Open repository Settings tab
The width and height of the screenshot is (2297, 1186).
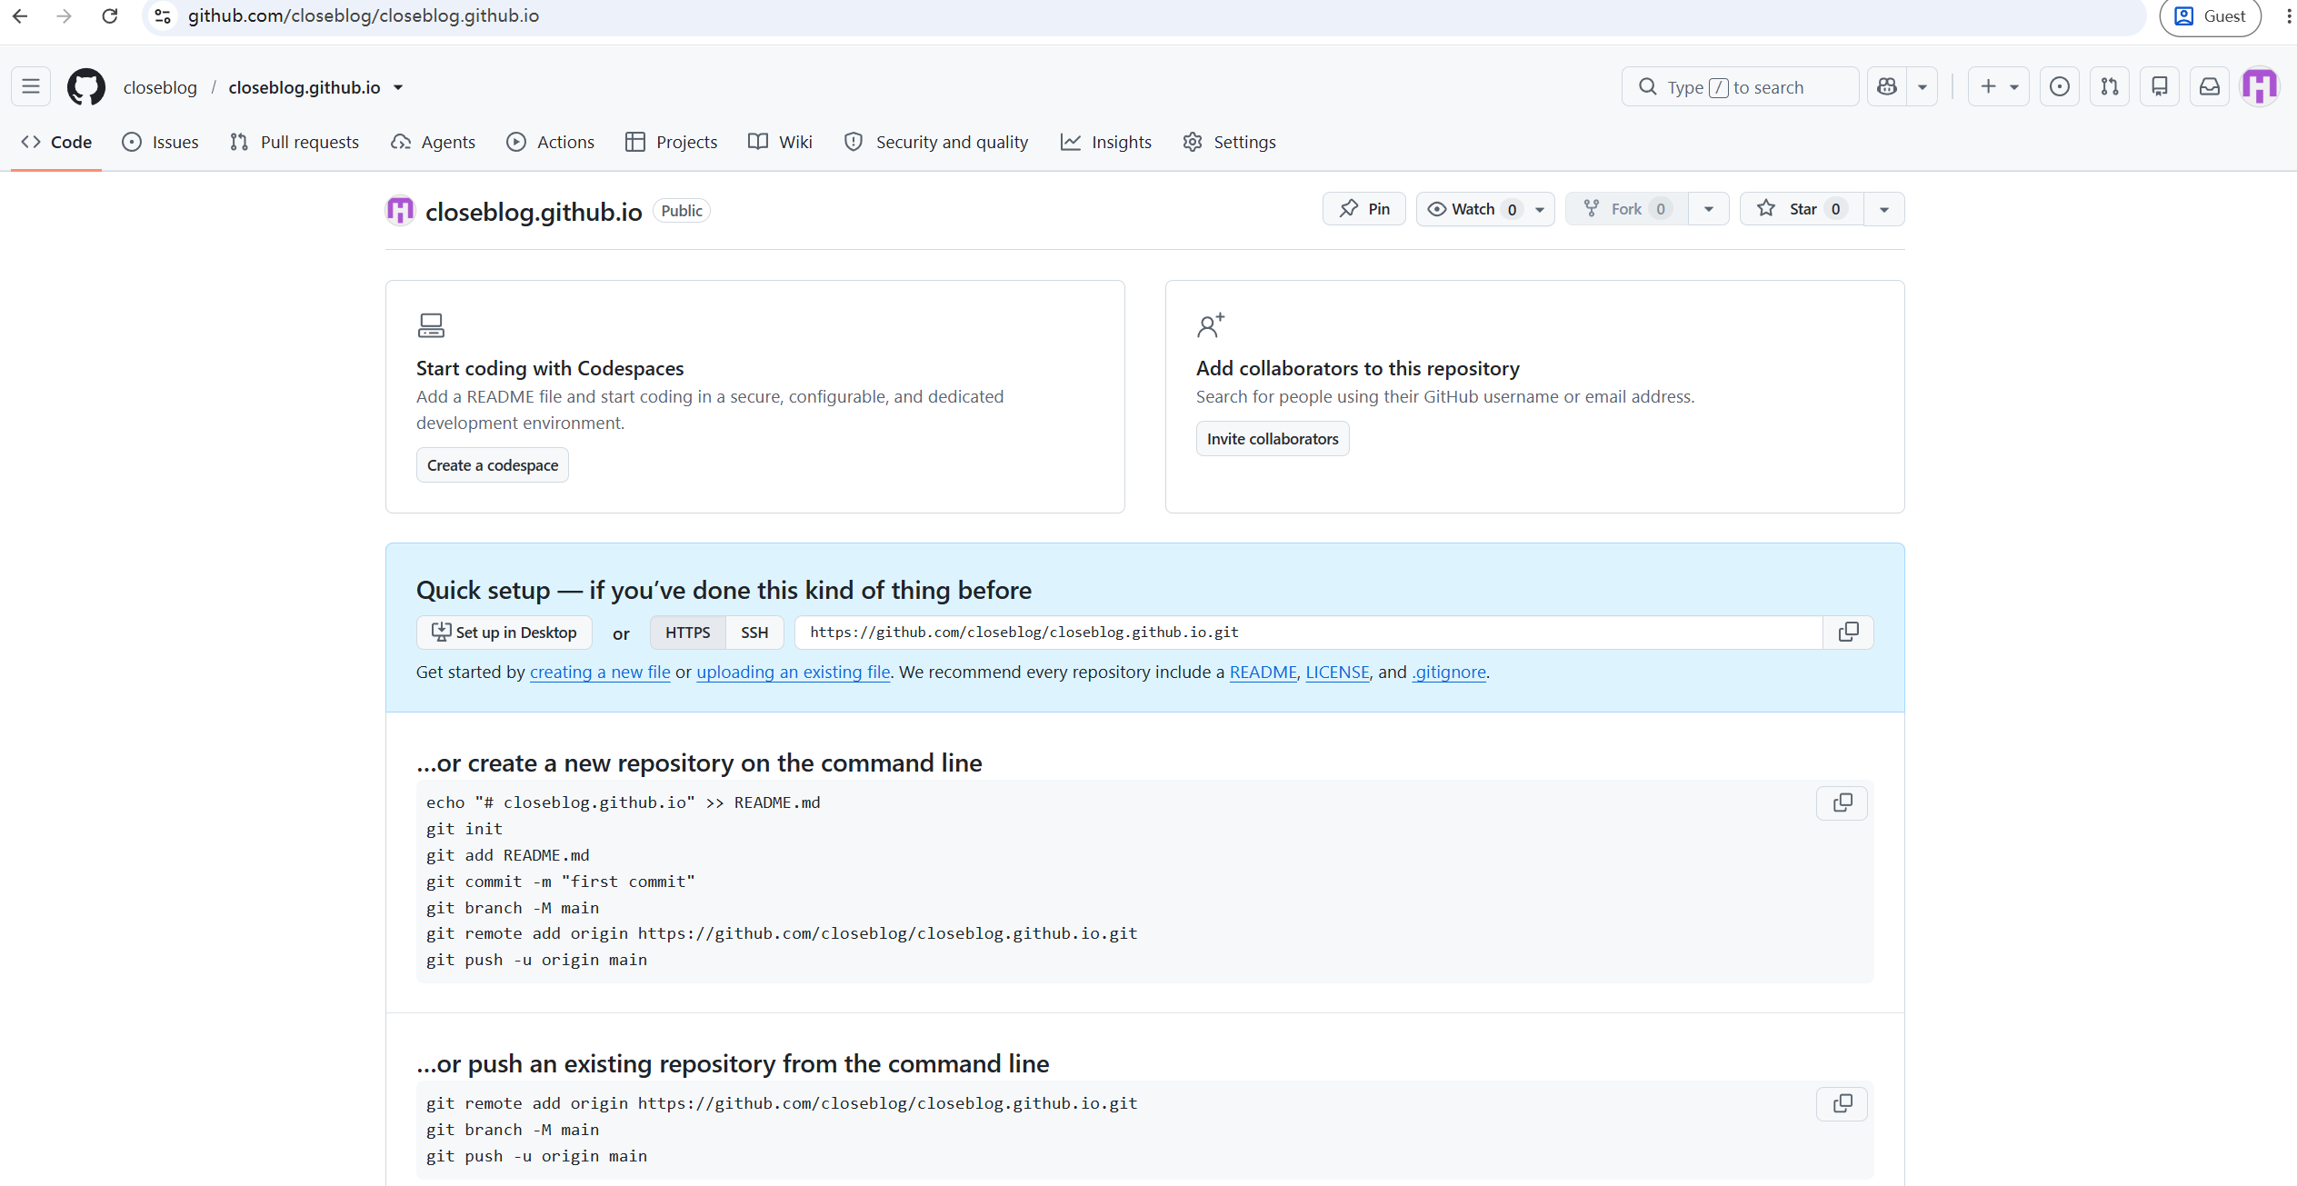coord(1230,142)
